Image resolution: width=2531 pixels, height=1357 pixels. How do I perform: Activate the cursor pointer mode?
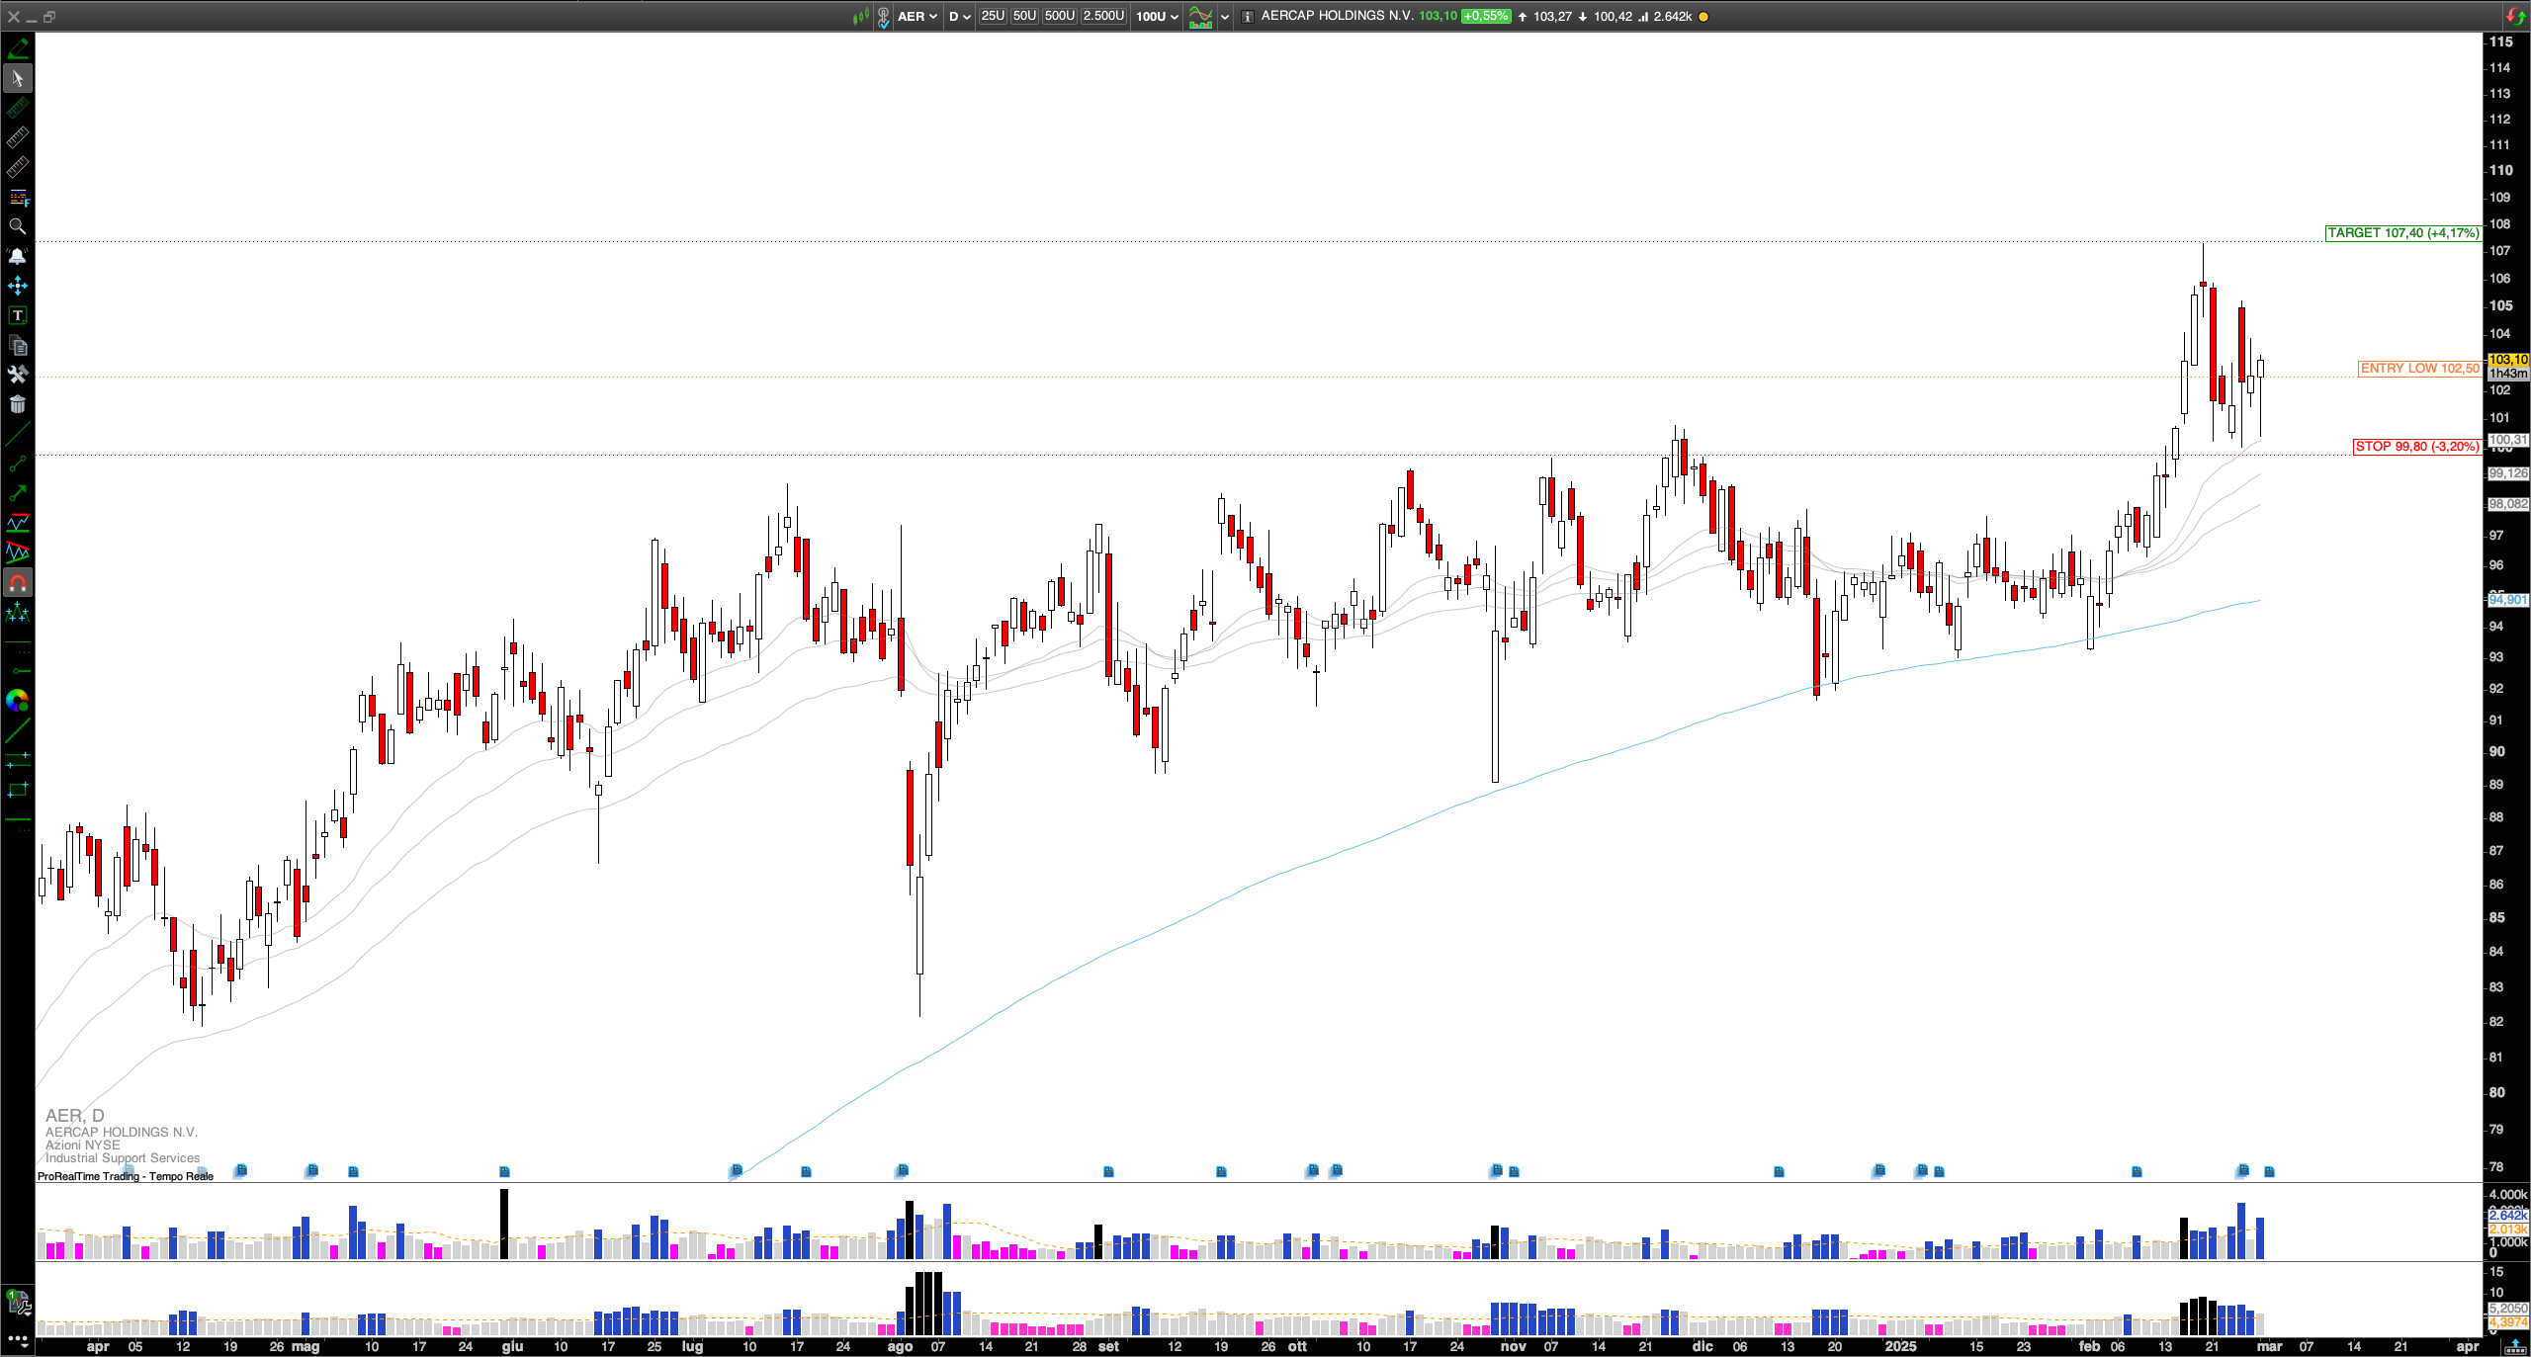point(17,78)
